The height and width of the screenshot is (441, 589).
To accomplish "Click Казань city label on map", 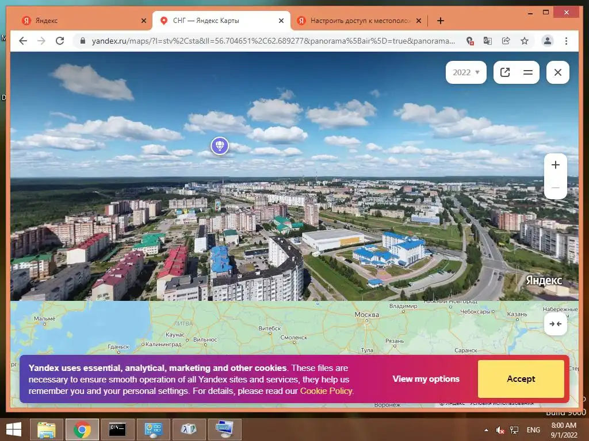I will click(x=517, y=314).
